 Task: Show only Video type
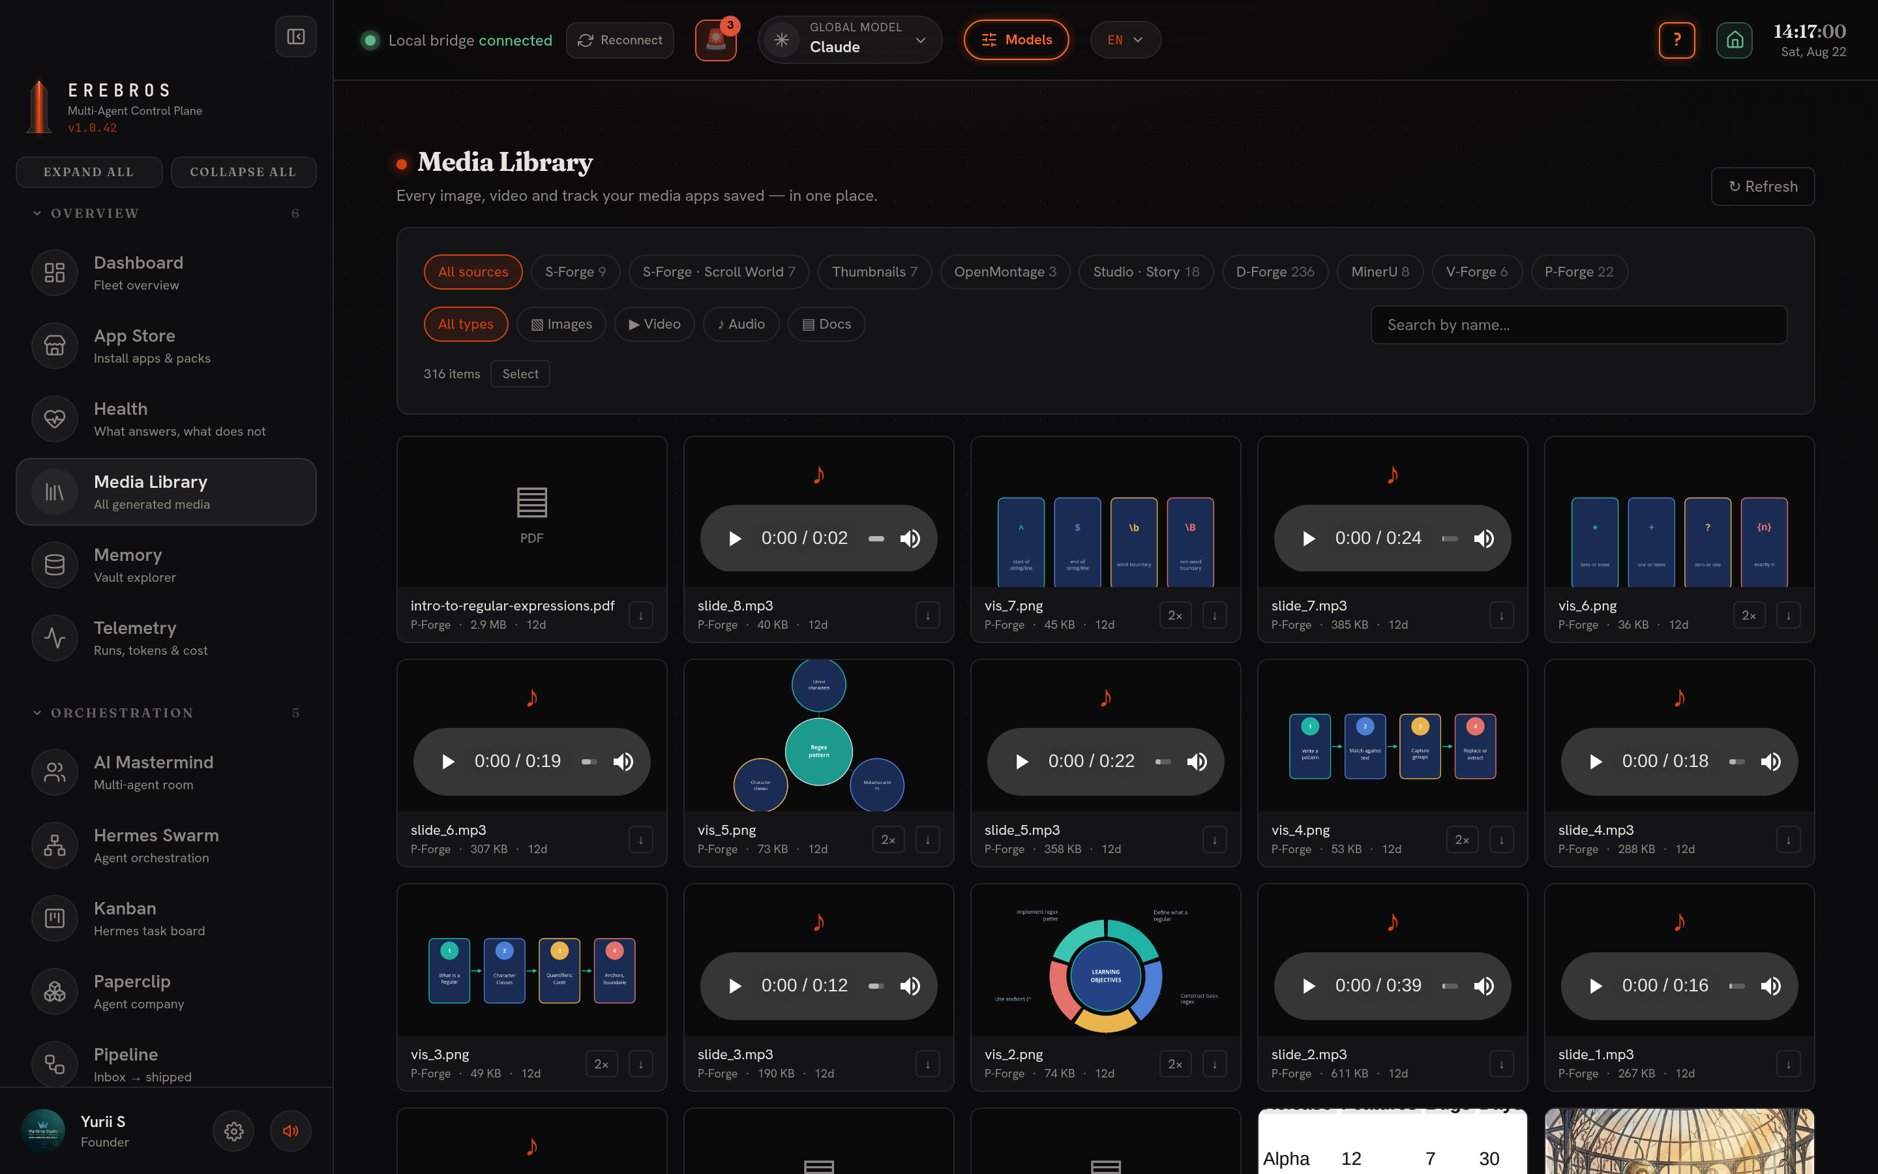coord(654,325)
